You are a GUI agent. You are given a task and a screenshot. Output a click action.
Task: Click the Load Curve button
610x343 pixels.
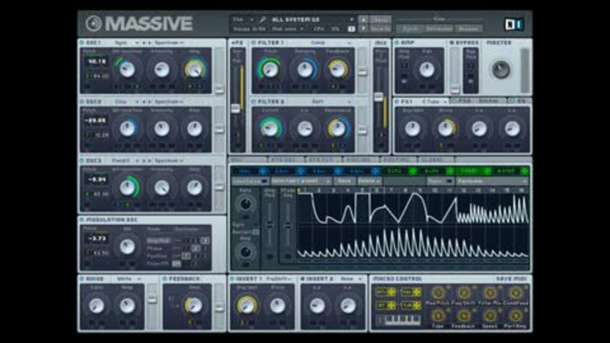tap(250, 181)
